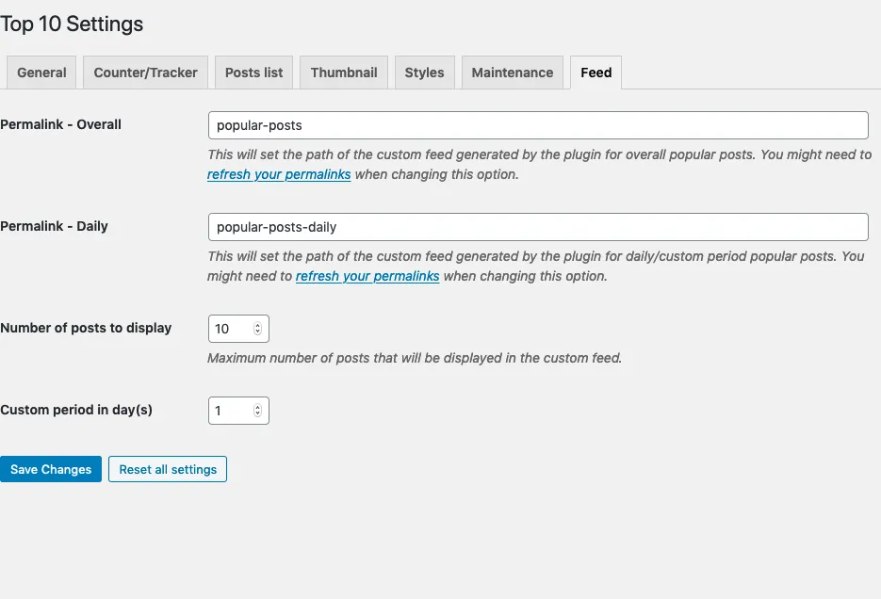This screenshot has height=599, width=881.
Task: Decrease the number of posts stepper
Action: coord(257,333)
